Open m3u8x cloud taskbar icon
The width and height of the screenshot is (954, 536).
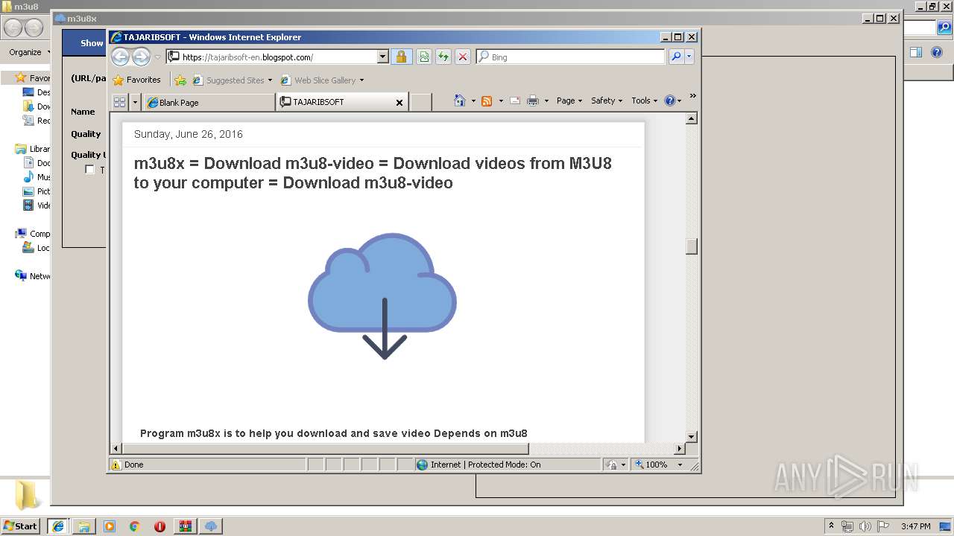pos(211,526)
